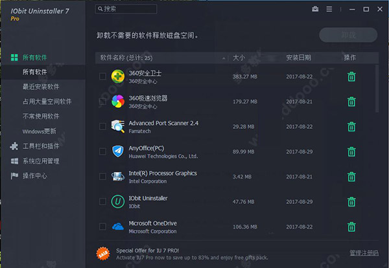389x268 pixels.
Task: Click the 89.99 MB size value
Action: pos(243,152)
